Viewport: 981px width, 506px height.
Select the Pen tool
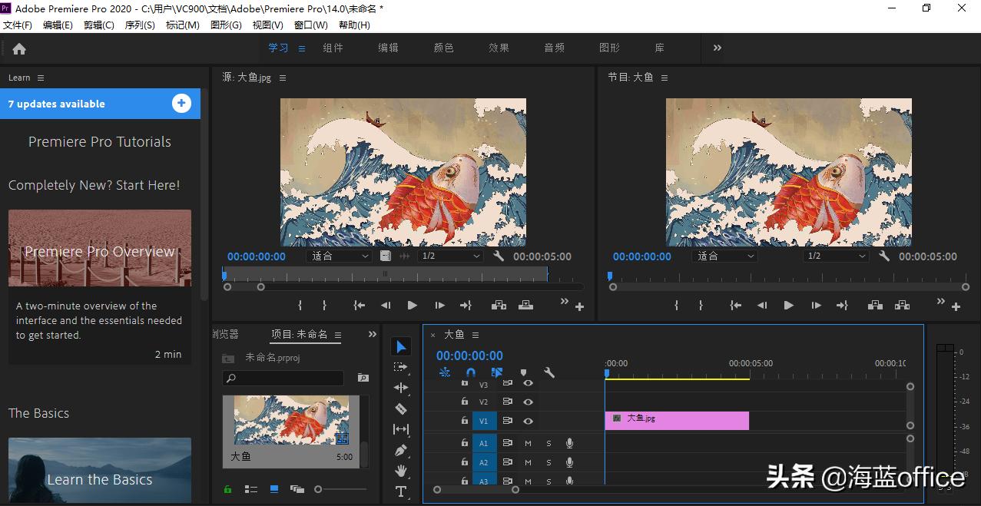pyautogui.click(x=400, y=450)
